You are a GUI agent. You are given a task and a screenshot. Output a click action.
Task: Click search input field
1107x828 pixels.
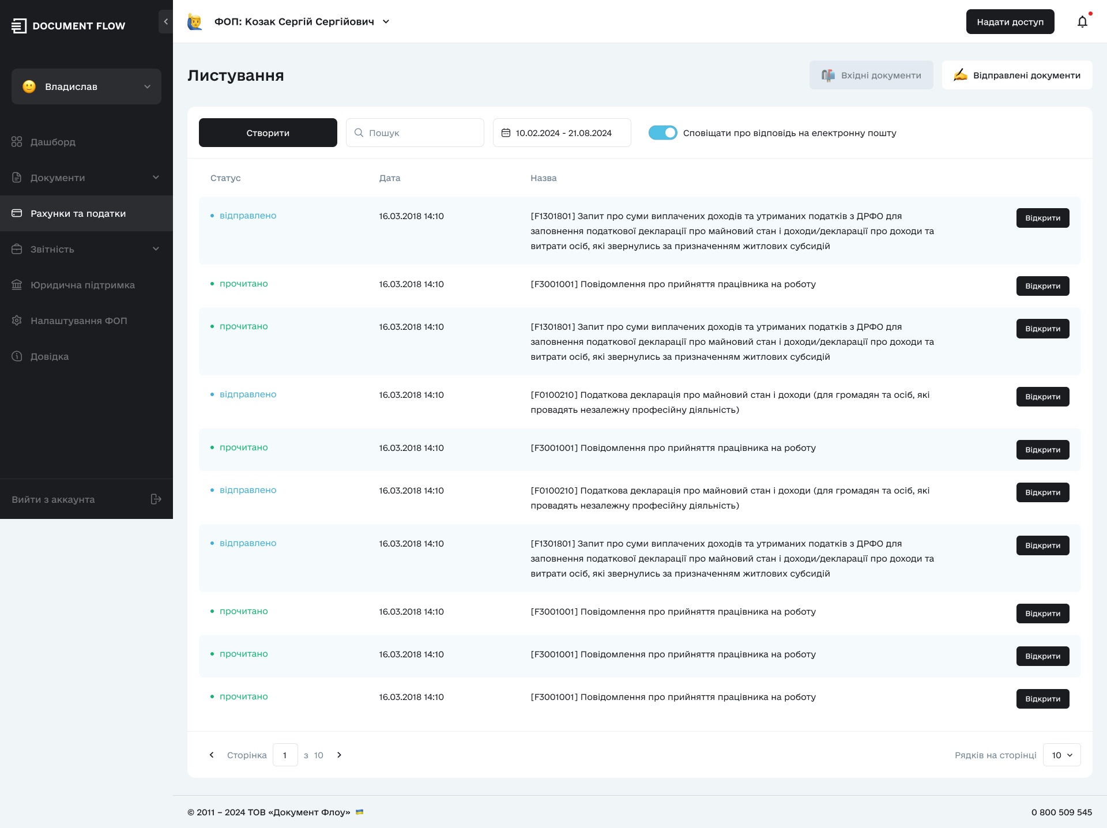coord(416,133)
